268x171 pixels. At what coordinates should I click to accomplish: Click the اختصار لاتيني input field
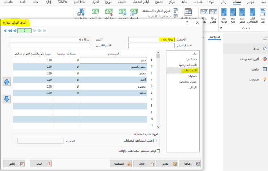(x=151, y=46)
